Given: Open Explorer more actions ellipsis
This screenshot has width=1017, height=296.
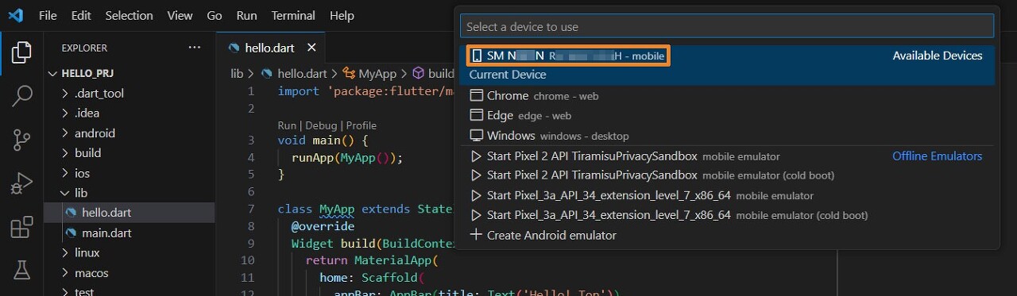Looking at the screenshot, I should (x=195, y=48).
